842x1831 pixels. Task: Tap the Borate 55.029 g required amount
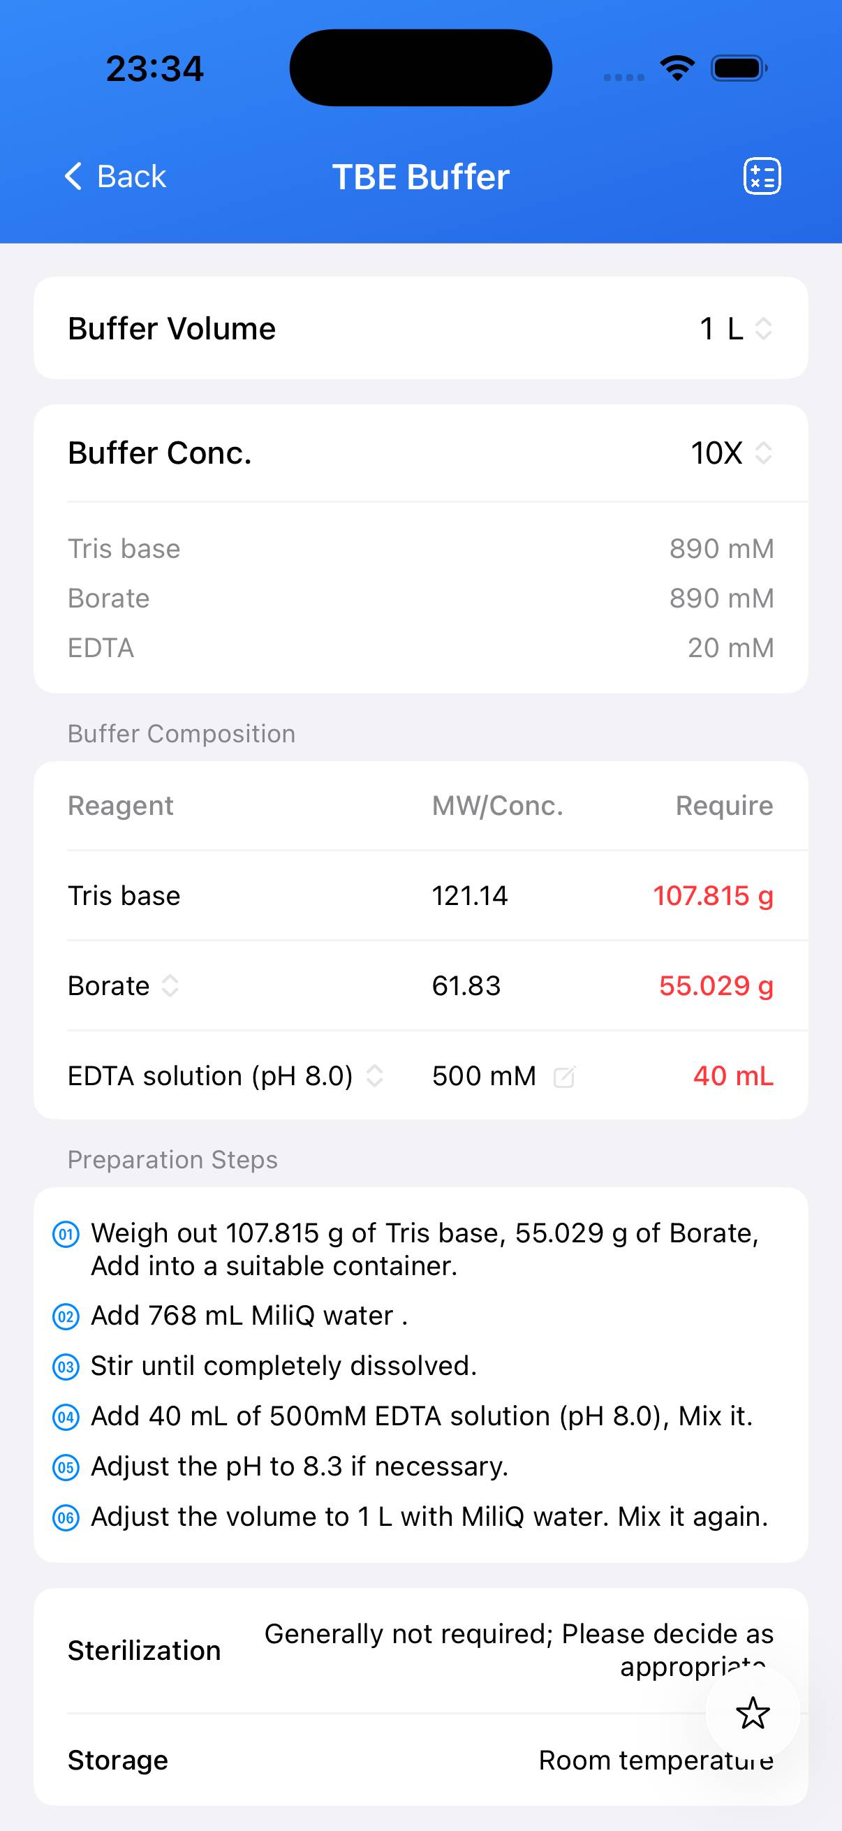(716, 986)
